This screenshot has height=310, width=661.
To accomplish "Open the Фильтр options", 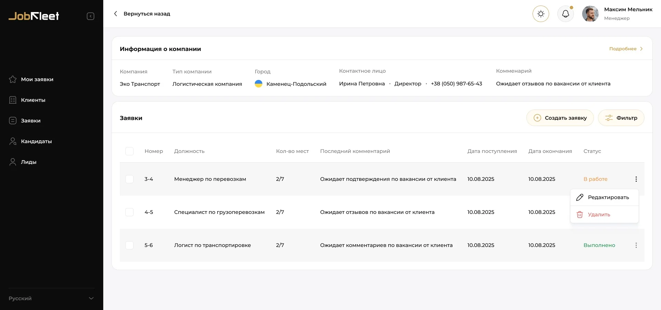I will [x=621, y=118].
